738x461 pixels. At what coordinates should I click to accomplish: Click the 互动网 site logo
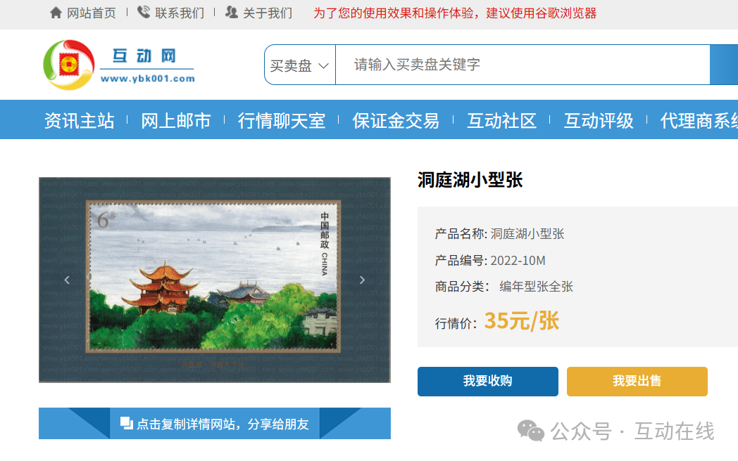118,65
